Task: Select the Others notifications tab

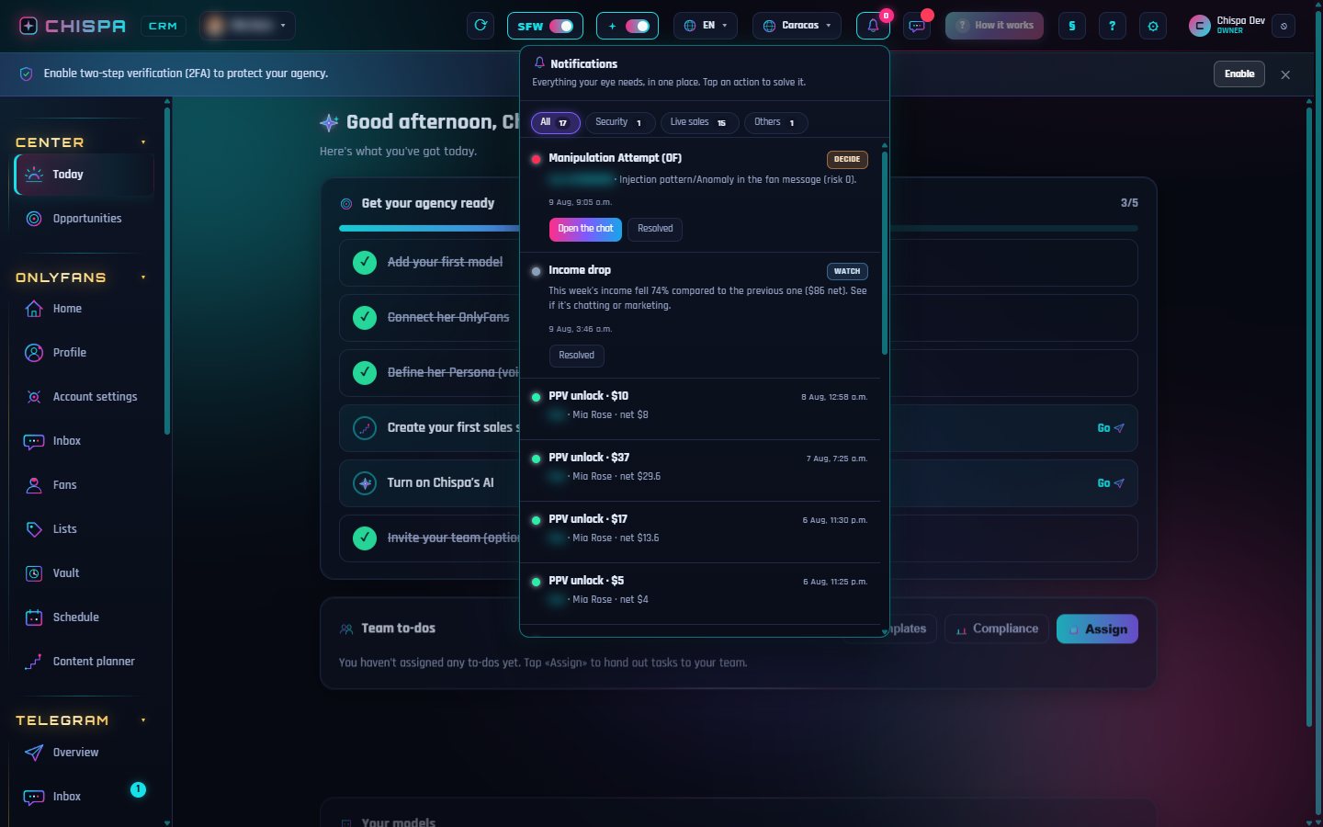Action: [x=775, y=122]
